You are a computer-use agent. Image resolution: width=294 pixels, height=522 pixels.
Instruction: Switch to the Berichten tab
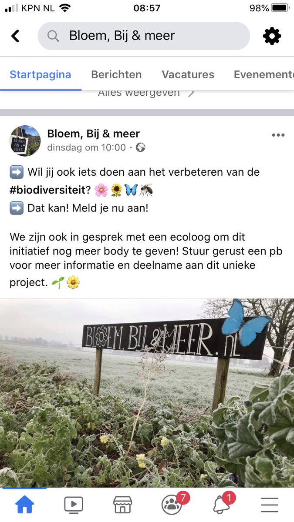[x=116, y=74]
